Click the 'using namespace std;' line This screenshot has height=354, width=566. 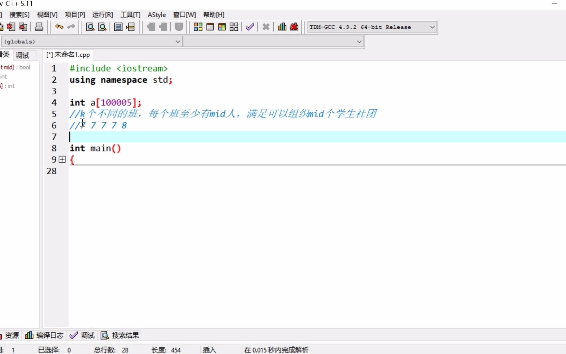(121, 80)
